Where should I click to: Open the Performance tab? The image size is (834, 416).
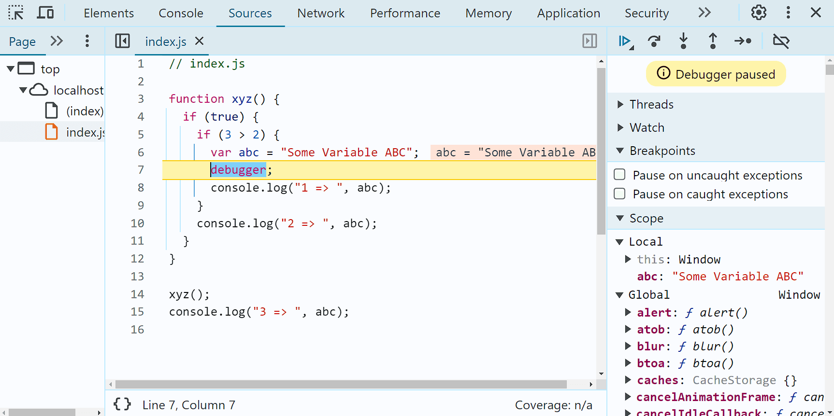click(x=405, y=13)
